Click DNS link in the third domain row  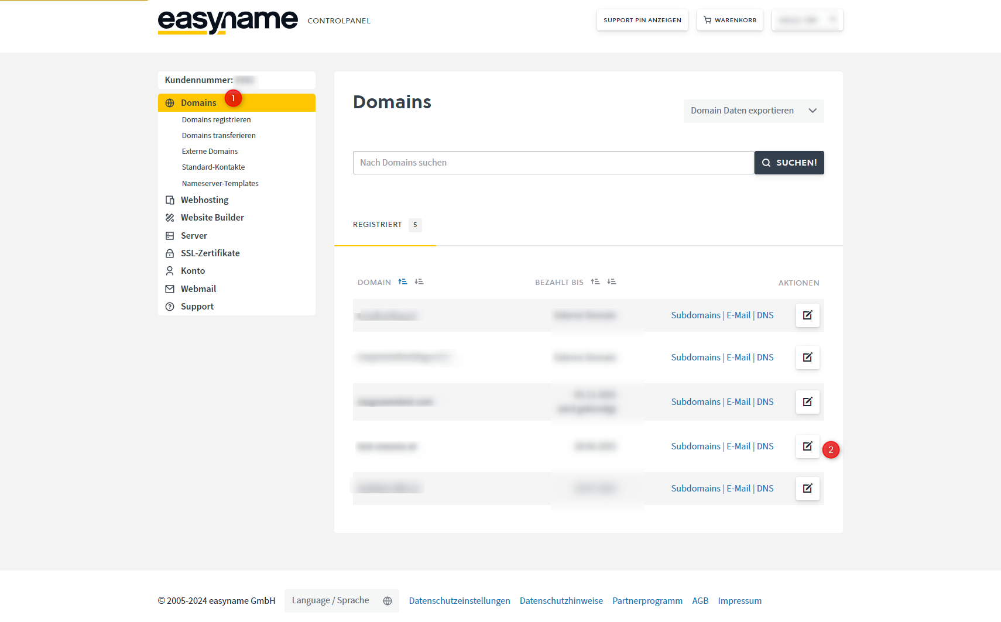coord(765,402)
